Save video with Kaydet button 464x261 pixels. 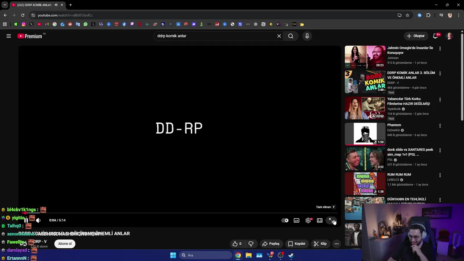[297, 244]
